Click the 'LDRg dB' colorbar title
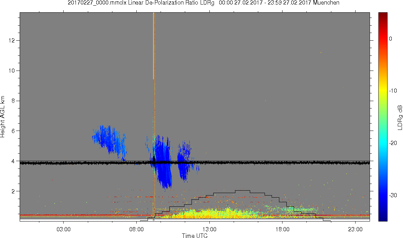This screenshot has width=403, height=238. pos(399,117)
